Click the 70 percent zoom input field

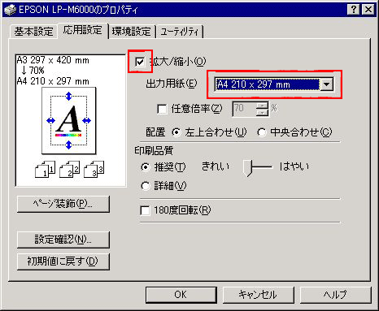pyautogui.click(x=244, y=109)
